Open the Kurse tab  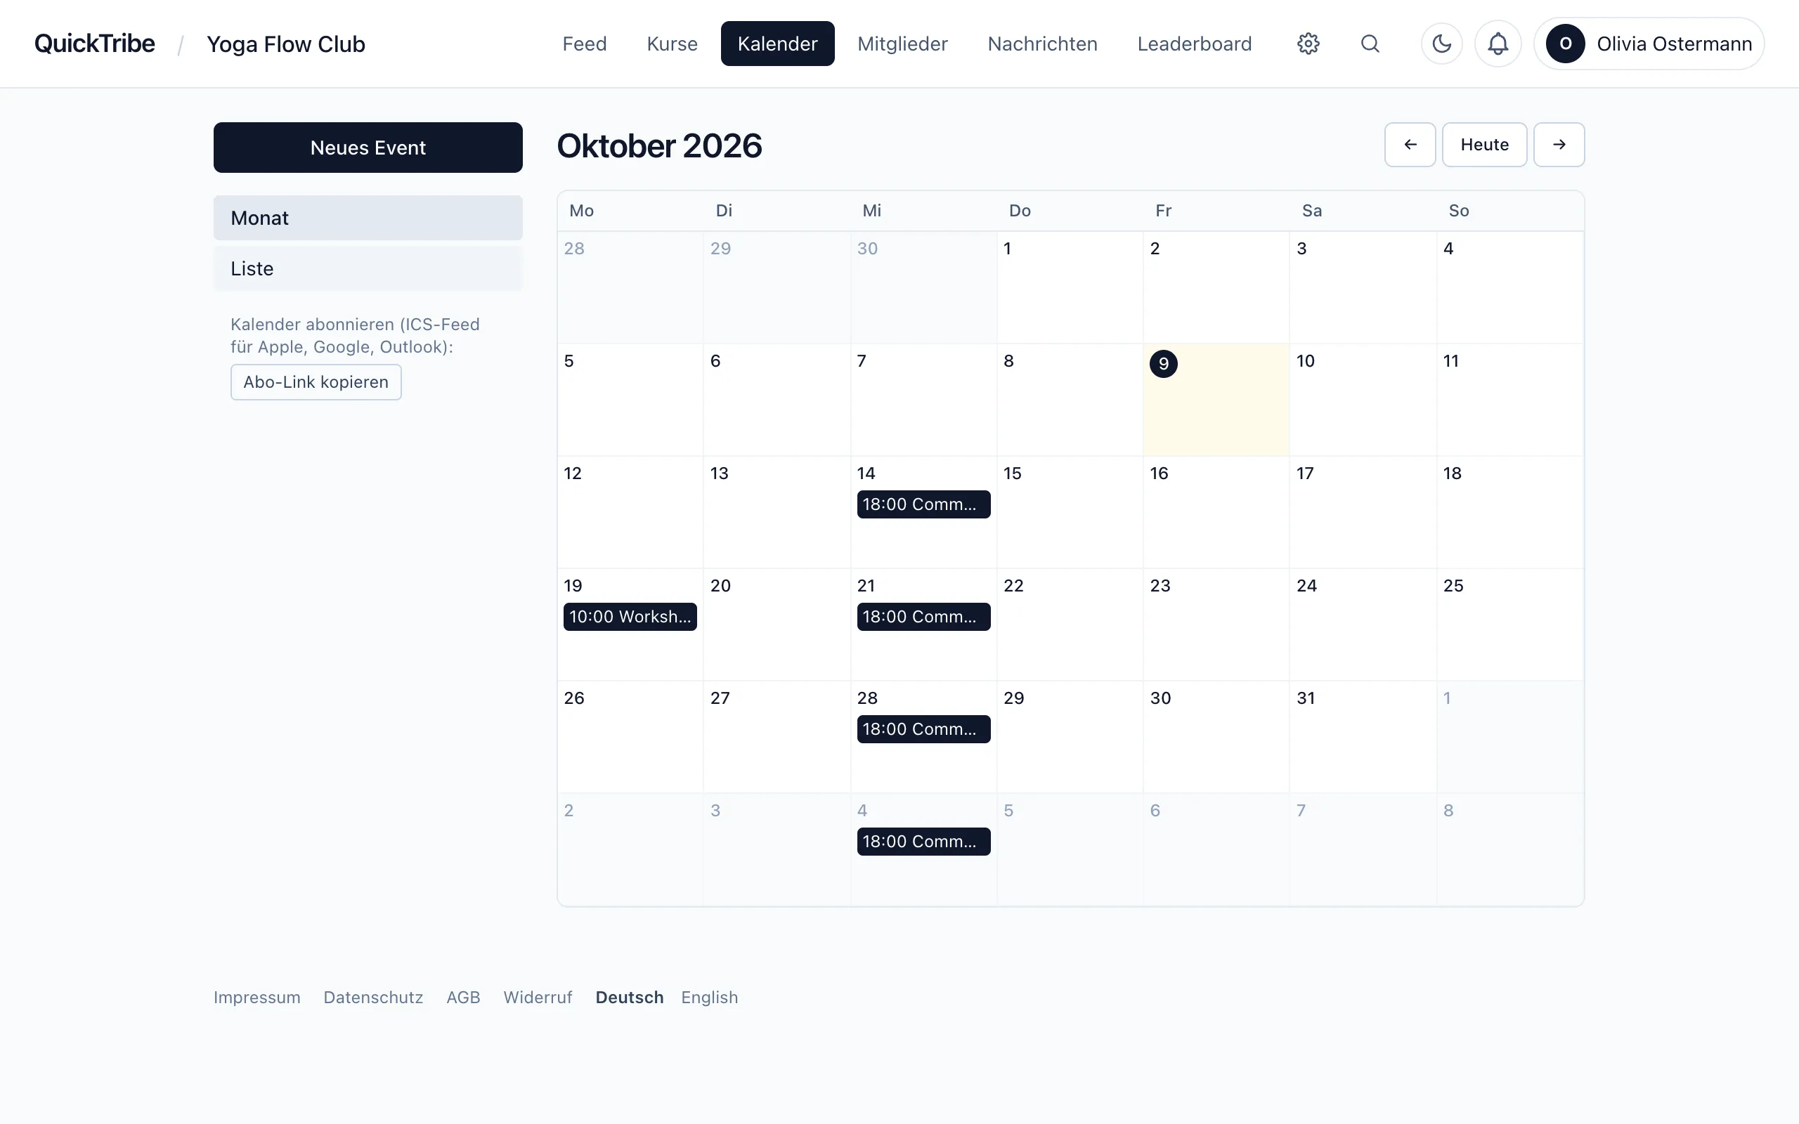coord(672,44)
